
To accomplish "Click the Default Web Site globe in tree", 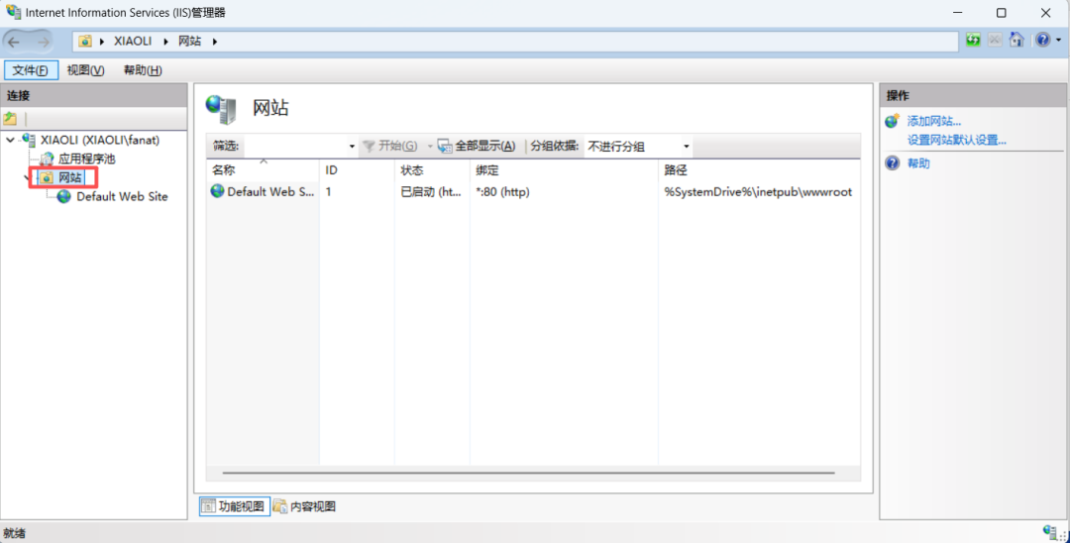I will pyautogui.click(x=64, y=196).
